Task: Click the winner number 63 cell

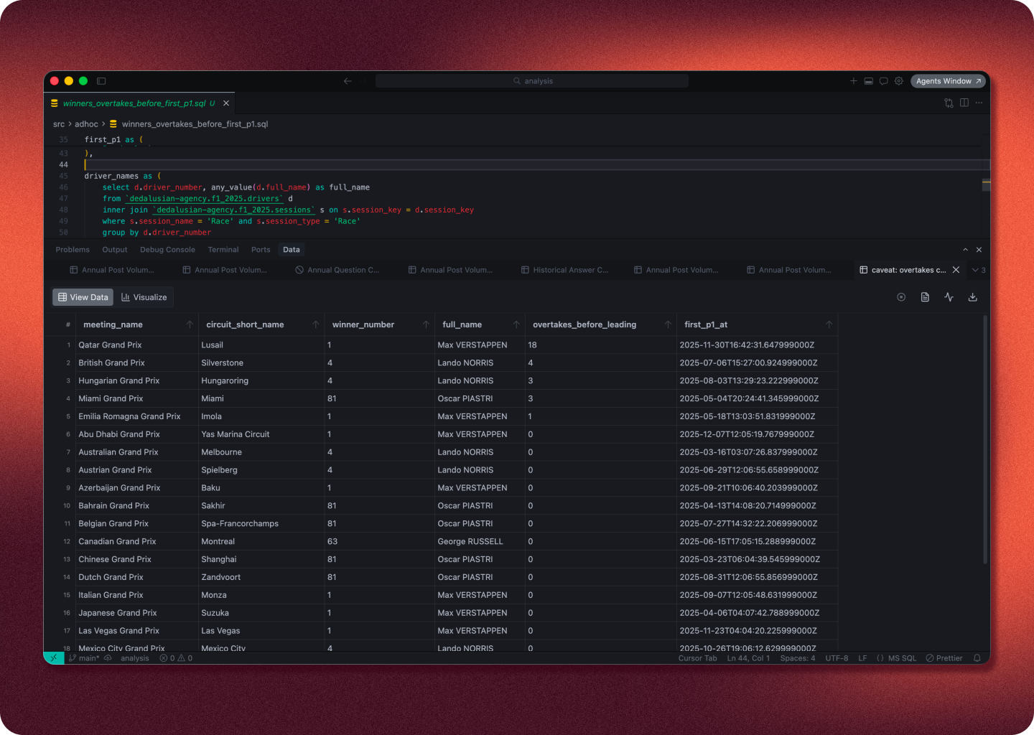Action: [x=379, y=542]
